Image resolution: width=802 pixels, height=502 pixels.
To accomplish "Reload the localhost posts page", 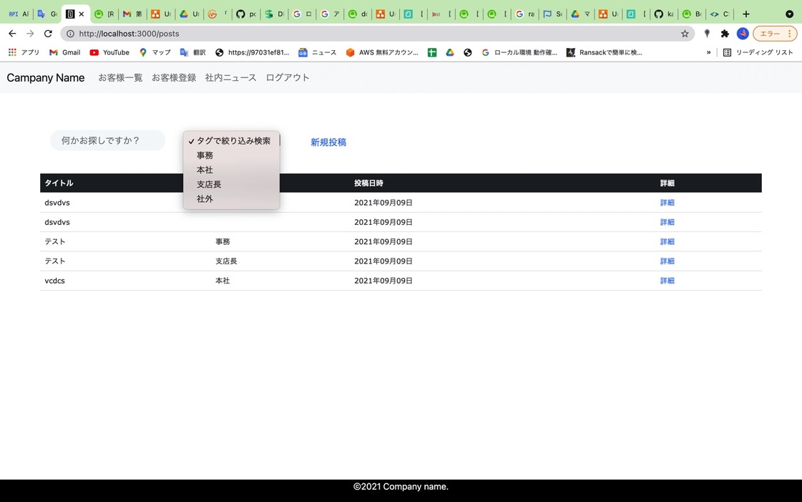I will click(x=48, y=34).
